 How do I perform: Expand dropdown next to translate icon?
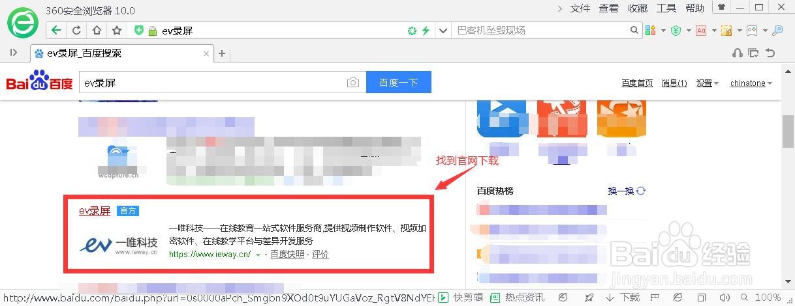pyautogui.click(x=714, y=31)
